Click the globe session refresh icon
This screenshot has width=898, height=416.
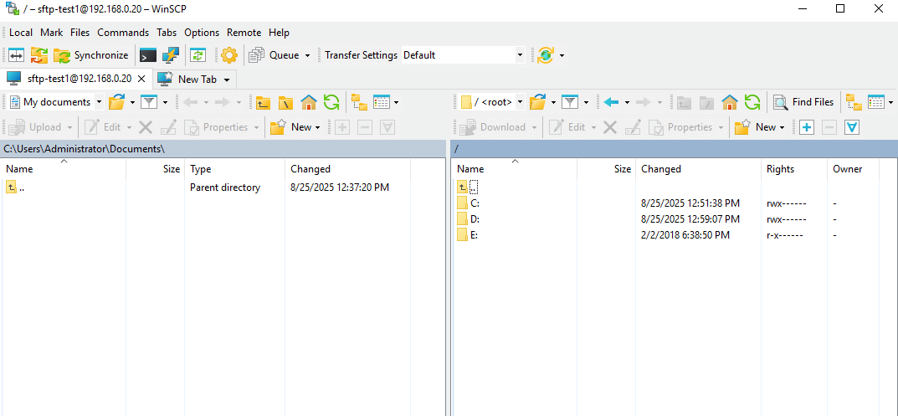pyautogui.click(x=545, y=55)
